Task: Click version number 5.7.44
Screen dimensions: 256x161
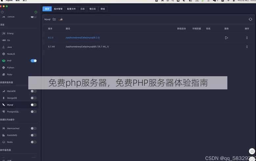Action: (x=51, y=47)
